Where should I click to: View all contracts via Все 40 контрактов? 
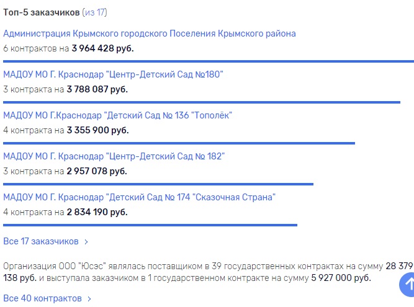42,298
